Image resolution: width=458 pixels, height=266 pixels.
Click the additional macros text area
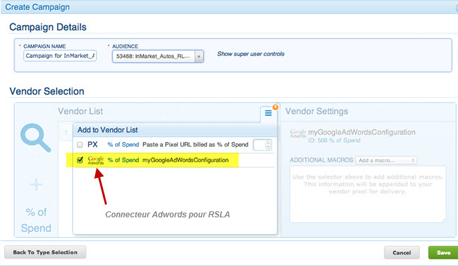pos(368,194)
